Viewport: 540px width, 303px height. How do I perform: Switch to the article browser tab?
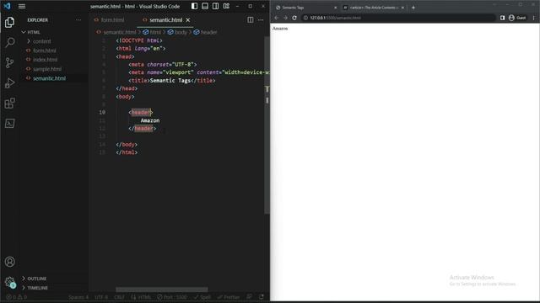(x=374, y=8)
